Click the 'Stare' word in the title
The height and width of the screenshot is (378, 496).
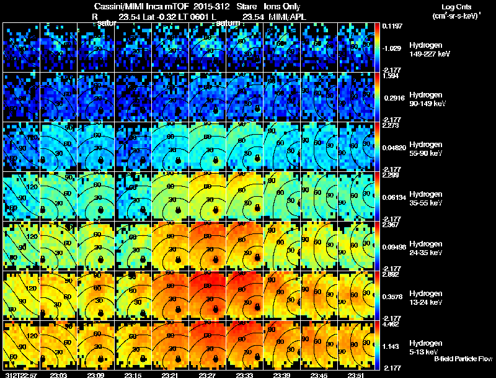click(x=247, y=6)
